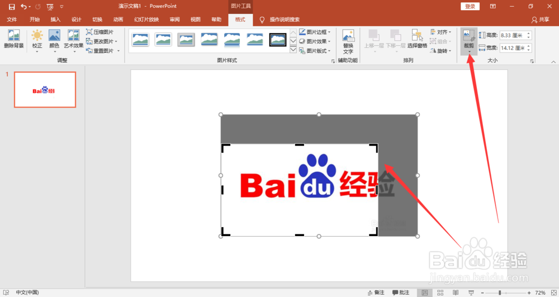Switch to the 设计 ribbon tab
The image size is (559, 297).
coord(76,20)
